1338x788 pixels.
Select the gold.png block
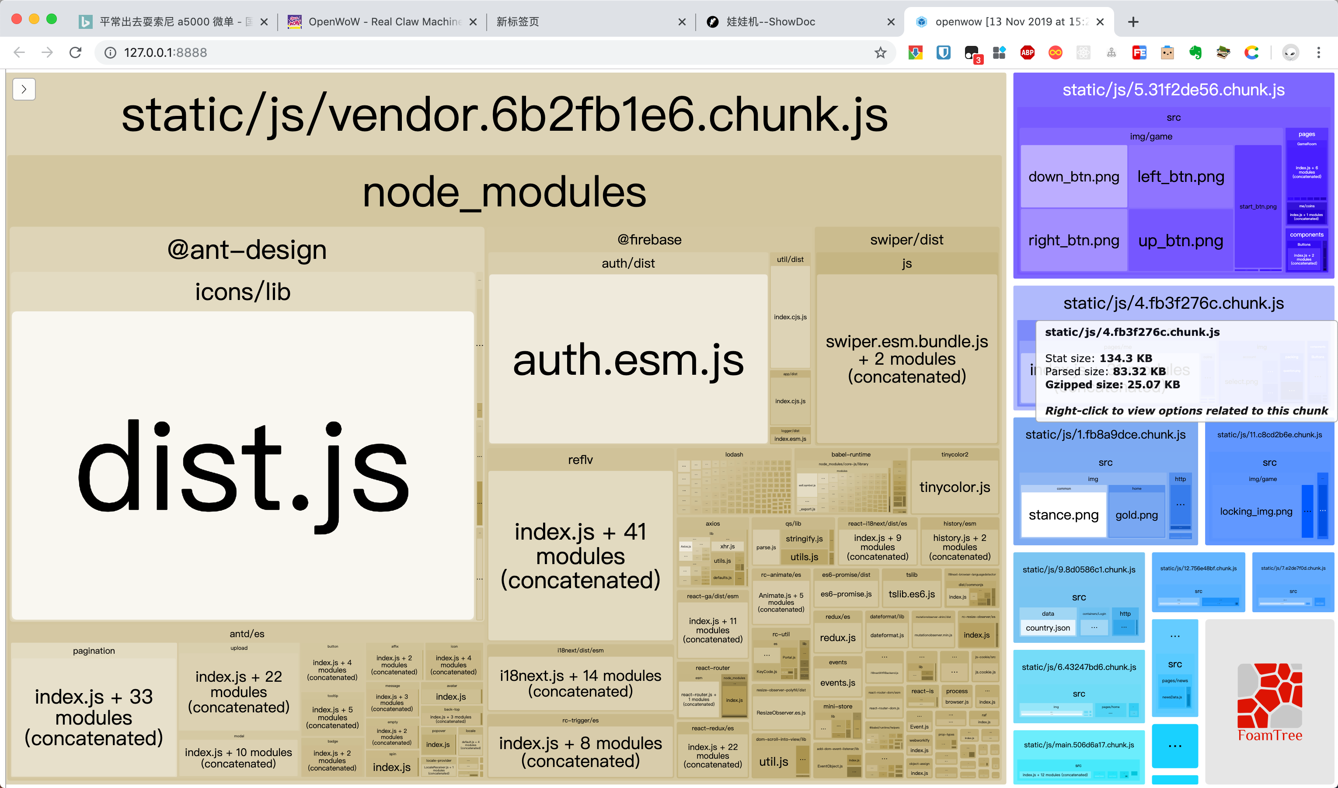tap(1136, 515)
